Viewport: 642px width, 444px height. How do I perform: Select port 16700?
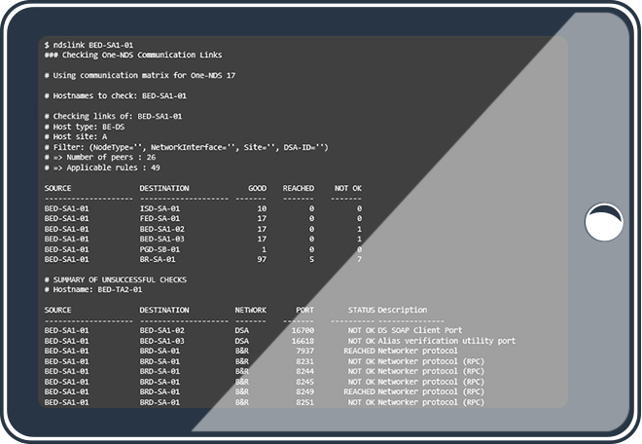303,330
